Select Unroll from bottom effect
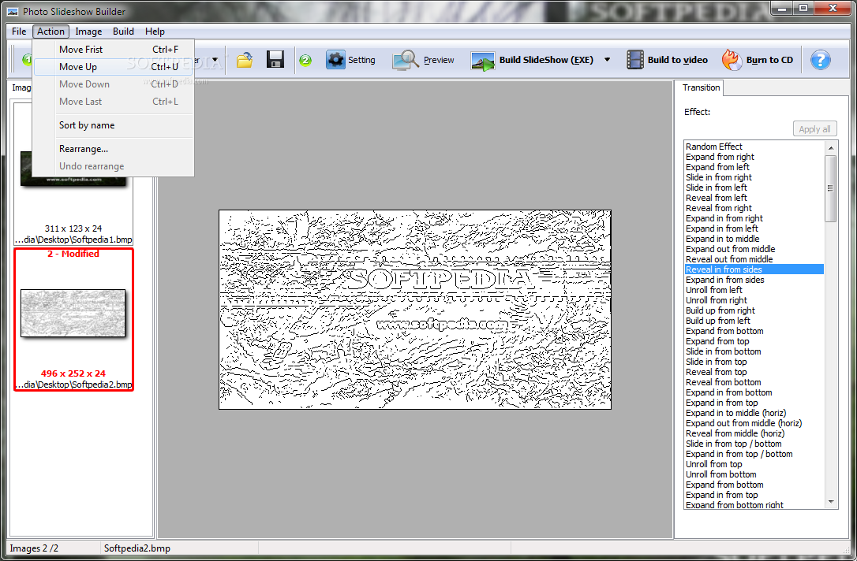 click(x=754, y=474)
